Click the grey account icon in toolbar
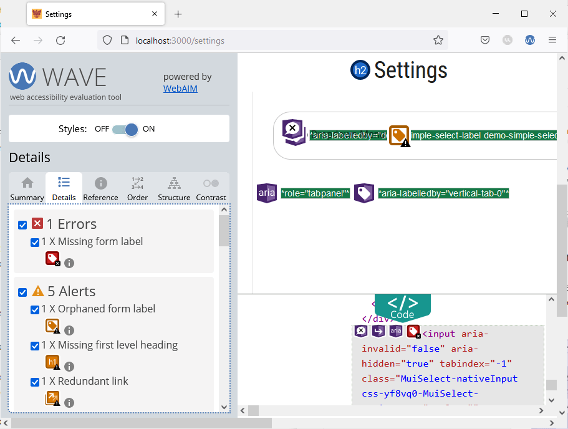 (x=508, y=40)
